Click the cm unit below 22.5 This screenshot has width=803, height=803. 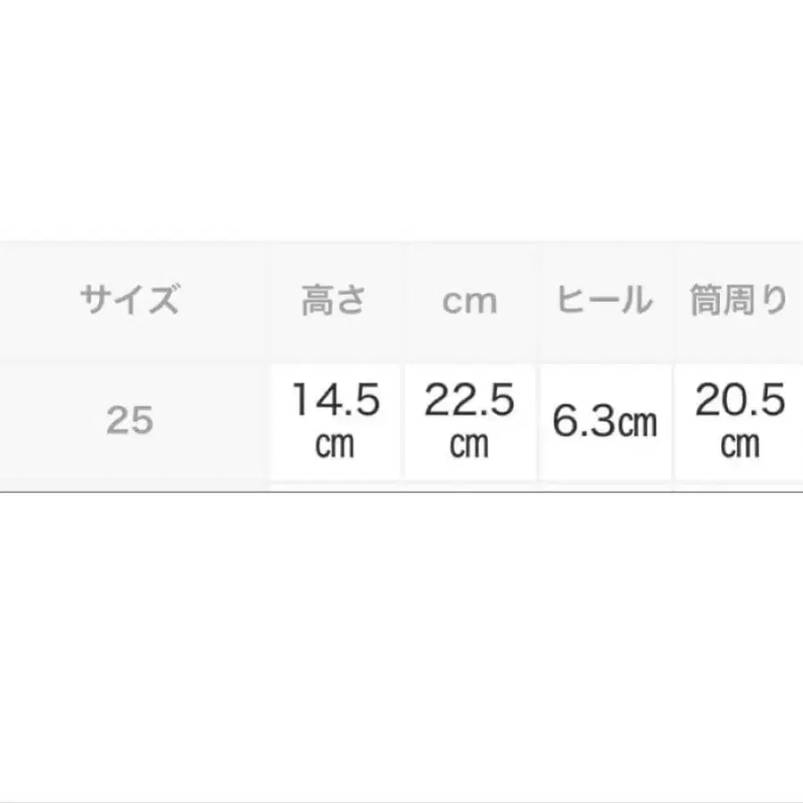pyautogui.click(x=469, y=444)
